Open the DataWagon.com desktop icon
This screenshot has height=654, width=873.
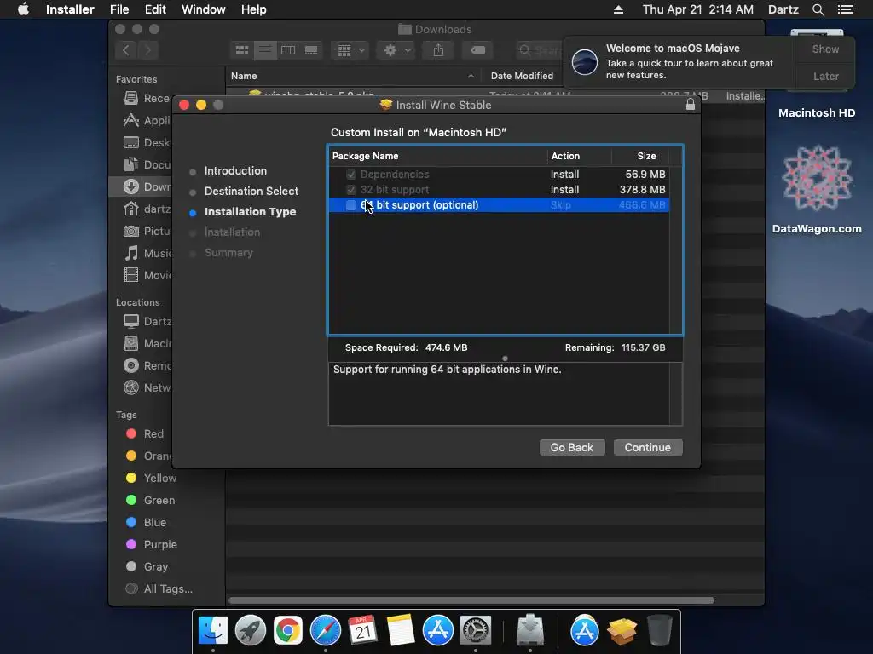[x=817, y=191]
